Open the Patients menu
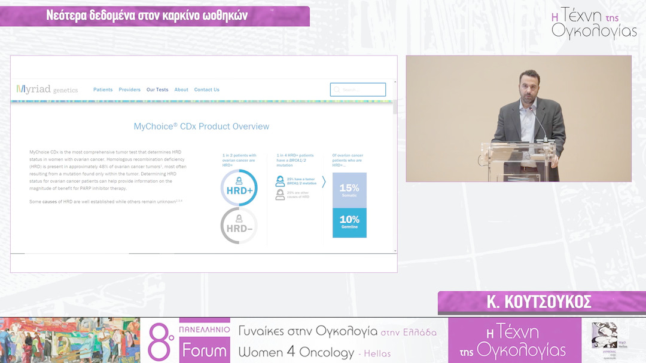The width and height of the screenshot is (646, 363). [x=103, y=90]
